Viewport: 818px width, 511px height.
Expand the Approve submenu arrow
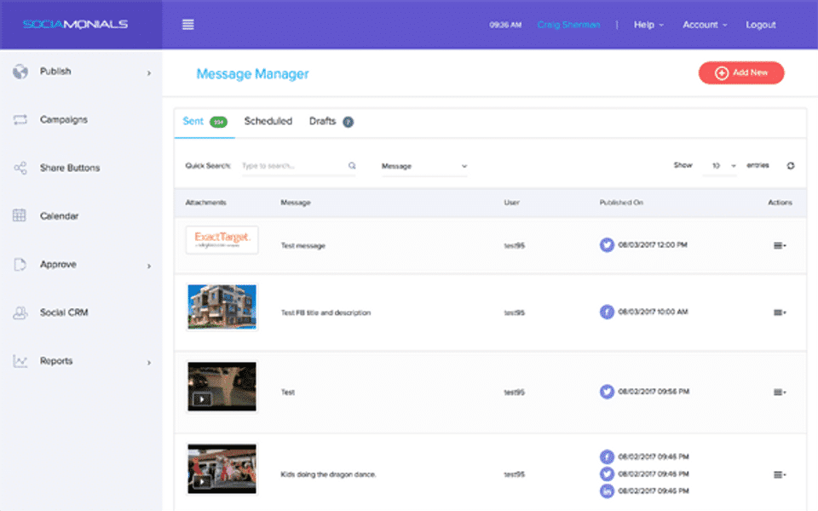[x=148, y=266]
